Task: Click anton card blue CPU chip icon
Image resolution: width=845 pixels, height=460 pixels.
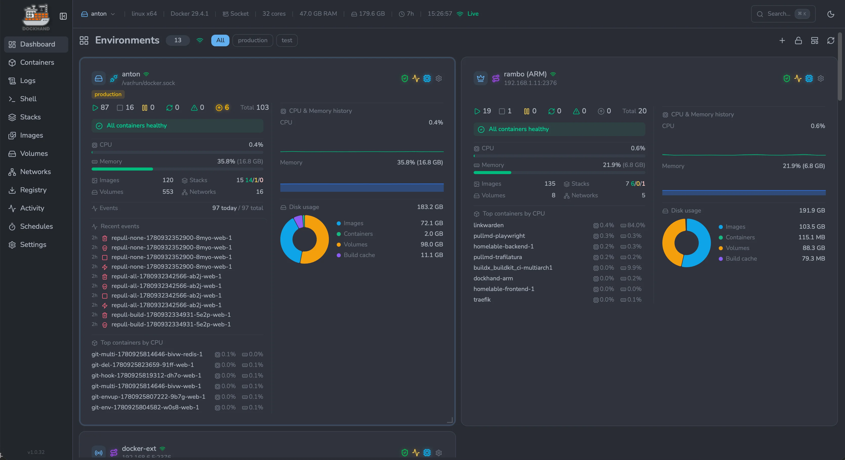Action: point(427,78)
